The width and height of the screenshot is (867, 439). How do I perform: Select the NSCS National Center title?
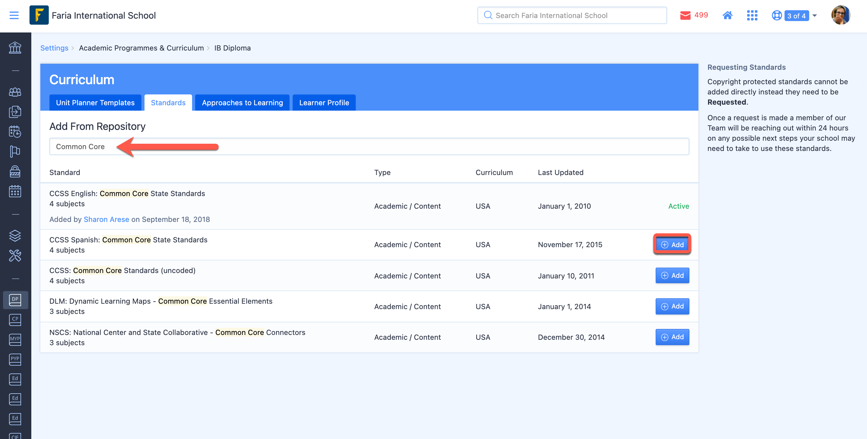[177, 332]
